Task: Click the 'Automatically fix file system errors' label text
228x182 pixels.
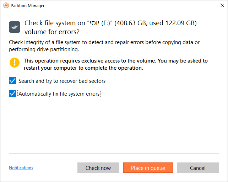Action: click(x=59, y=94)
